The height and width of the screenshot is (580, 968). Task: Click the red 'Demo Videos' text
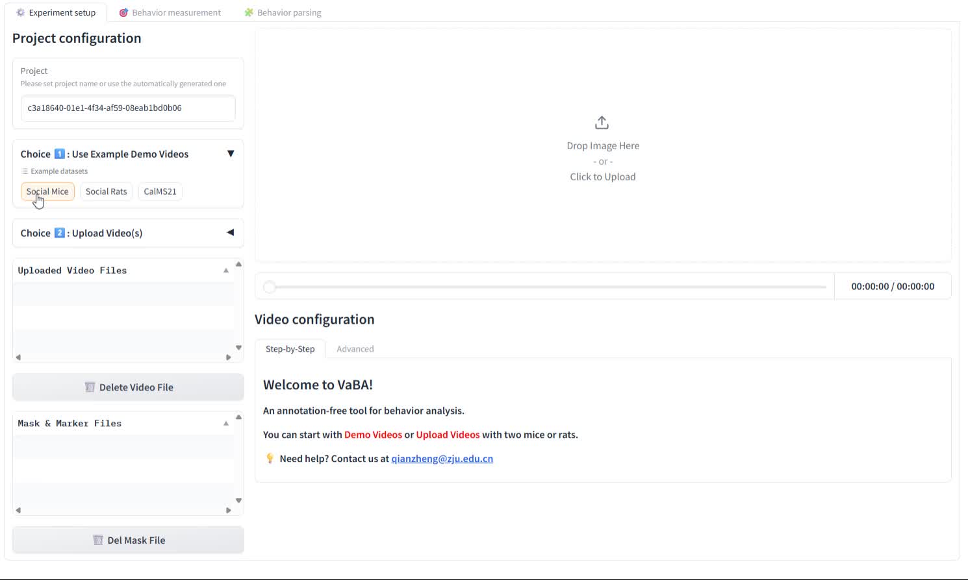pos(373,435)
